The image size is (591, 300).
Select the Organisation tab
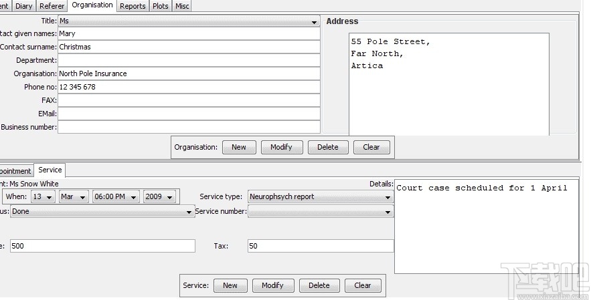tap(92, 5)
